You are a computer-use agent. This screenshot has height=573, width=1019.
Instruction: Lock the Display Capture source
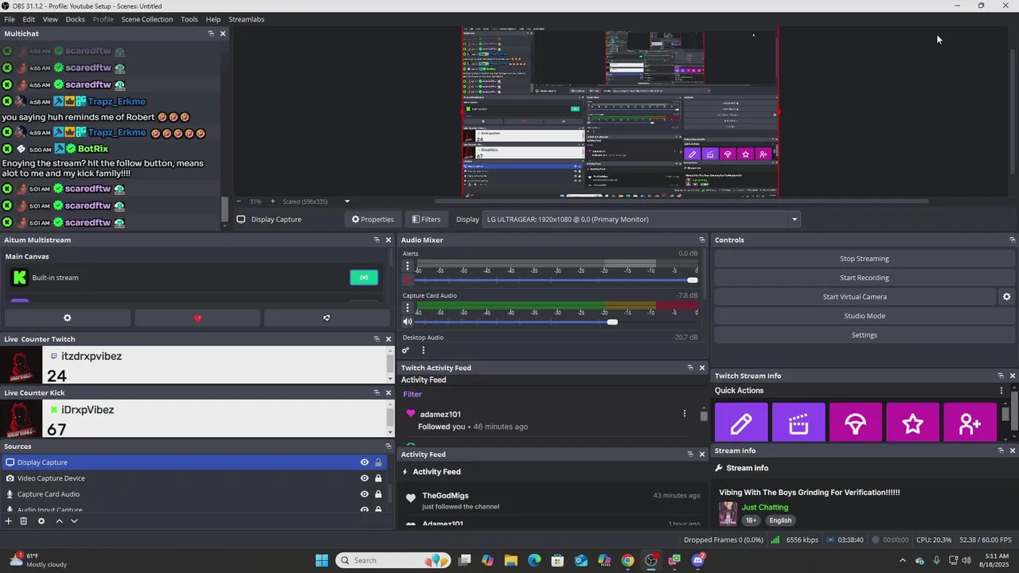point(378,462)
